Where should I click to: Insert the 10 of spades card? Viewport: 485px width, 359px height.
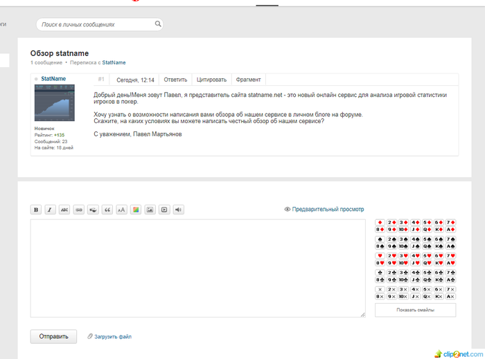403,246
